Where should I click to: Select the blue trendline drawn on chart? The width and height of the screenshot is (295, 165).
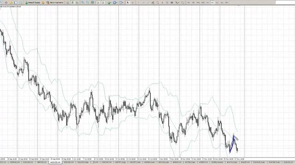[231, 144]
